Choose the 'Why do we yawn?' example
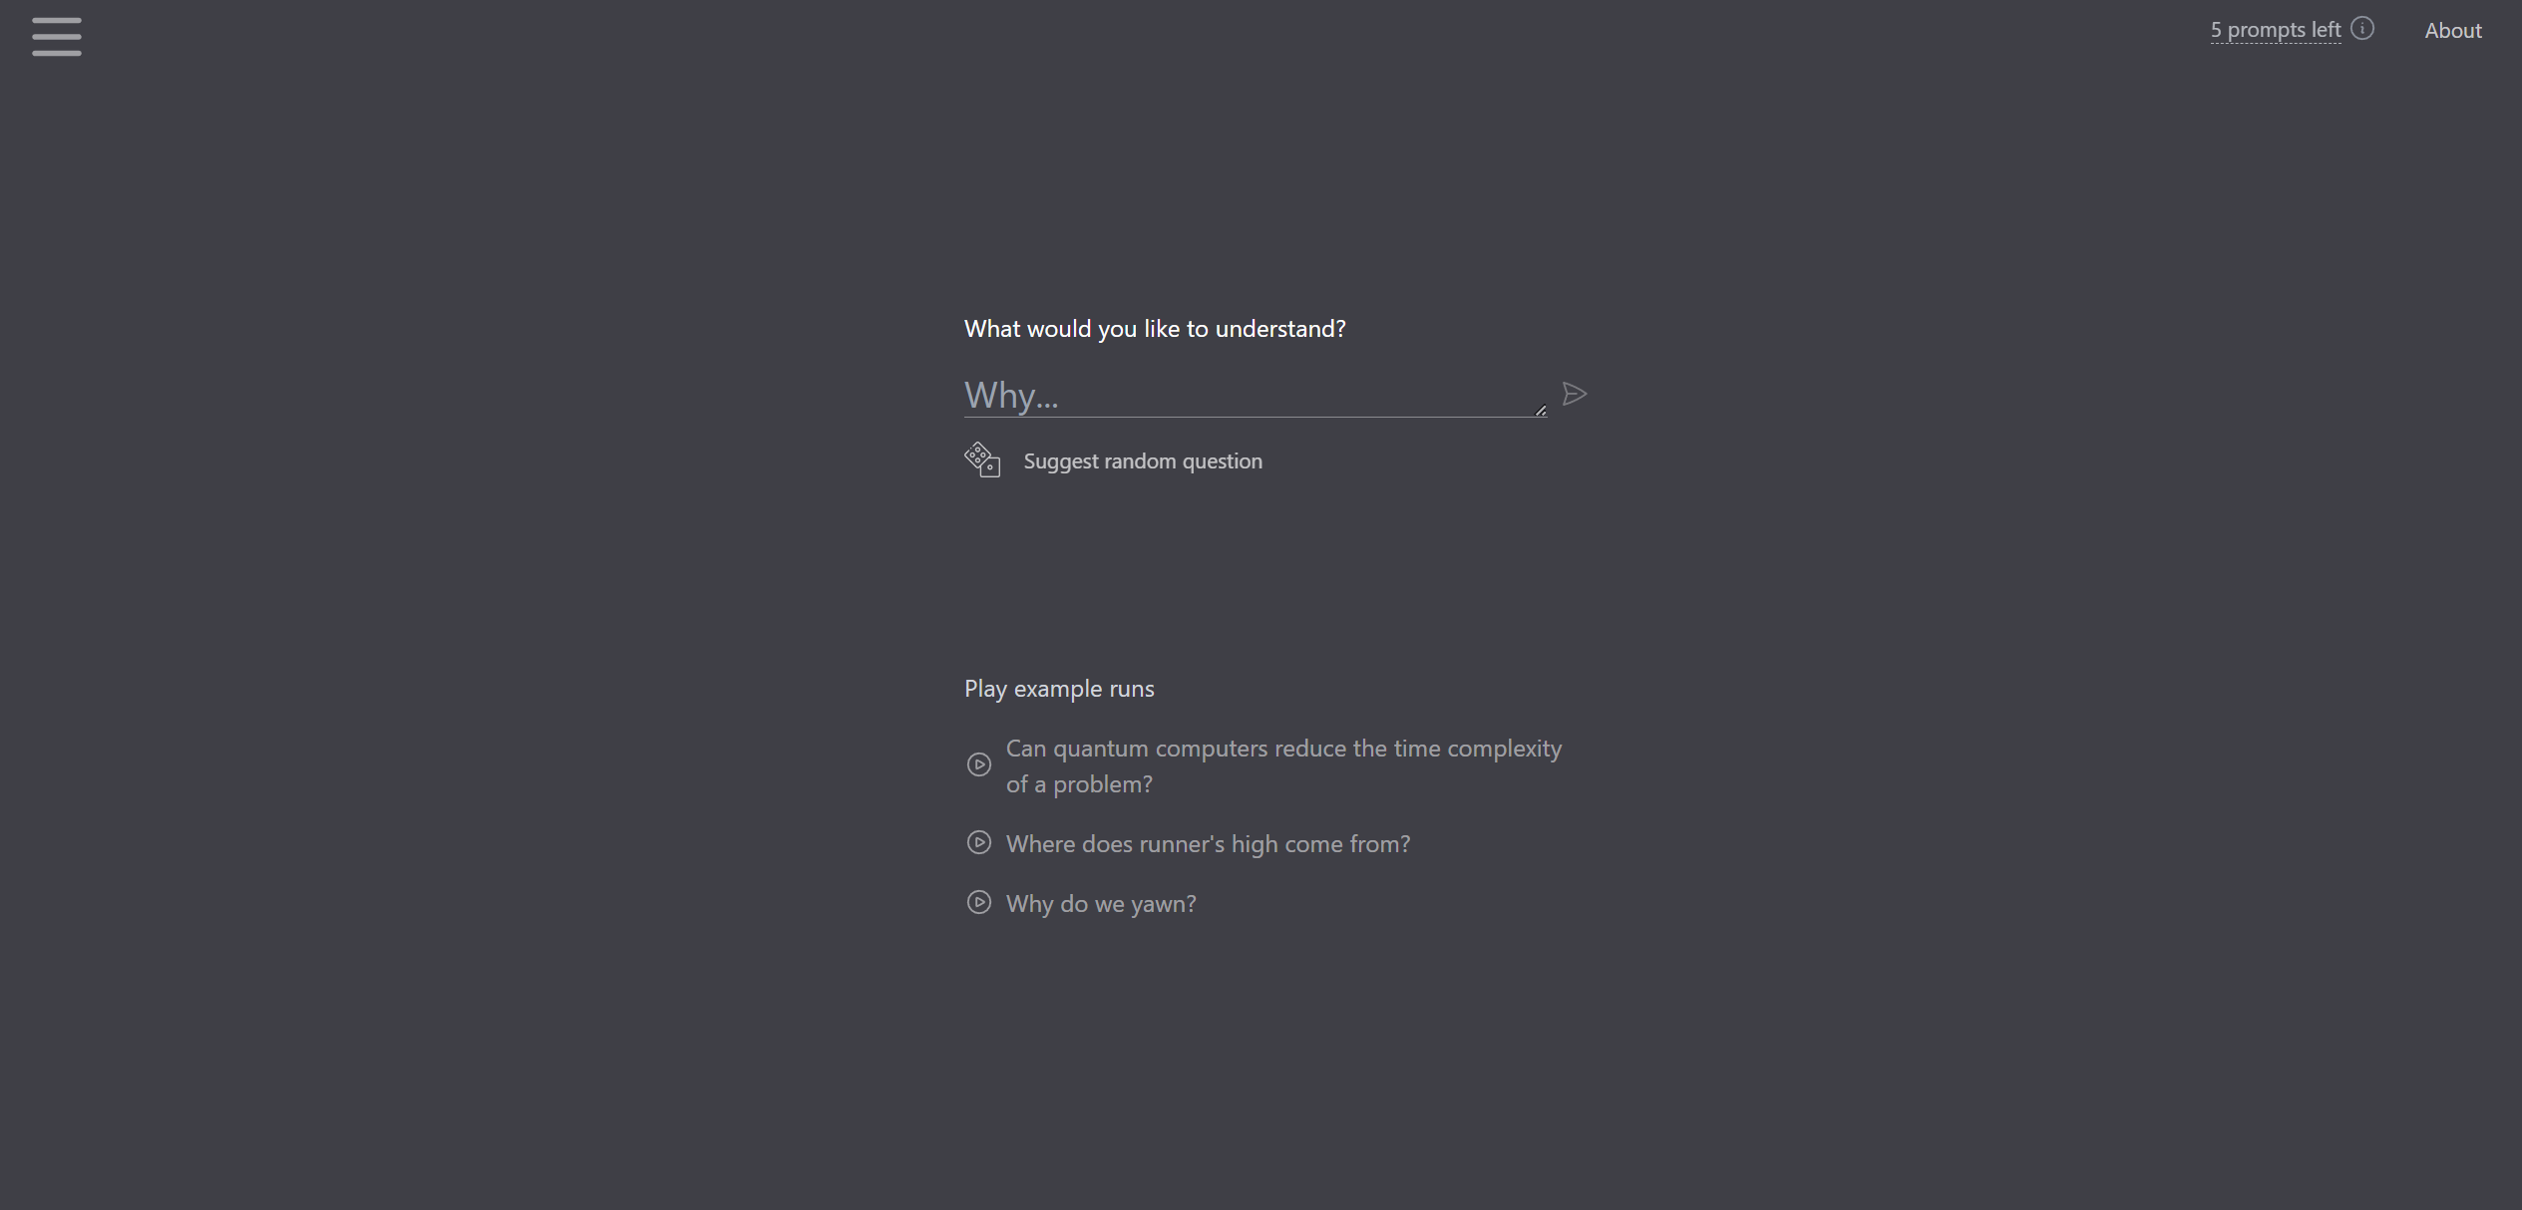Viewport: 2522px width, 1210px height. tap(1100, 904)
